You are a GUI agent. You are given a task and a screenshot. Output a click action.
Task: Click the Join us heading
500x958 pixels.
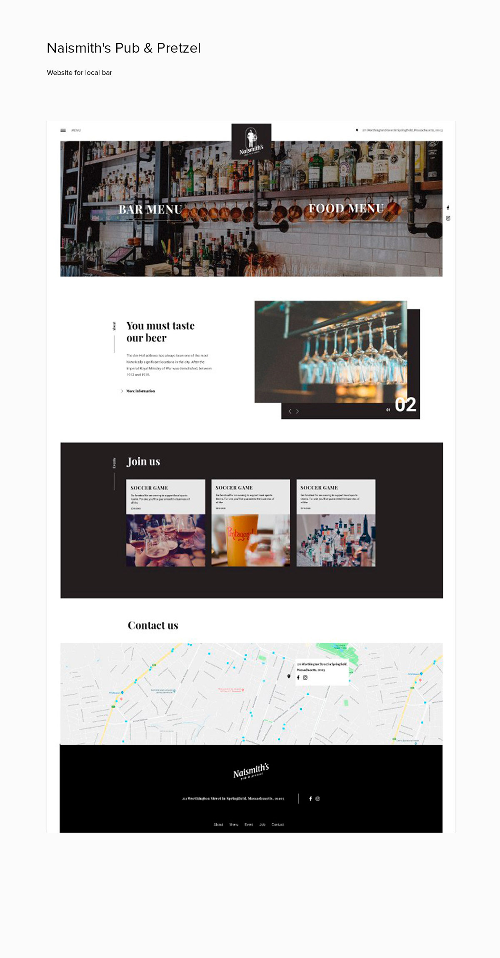(143, 461)
